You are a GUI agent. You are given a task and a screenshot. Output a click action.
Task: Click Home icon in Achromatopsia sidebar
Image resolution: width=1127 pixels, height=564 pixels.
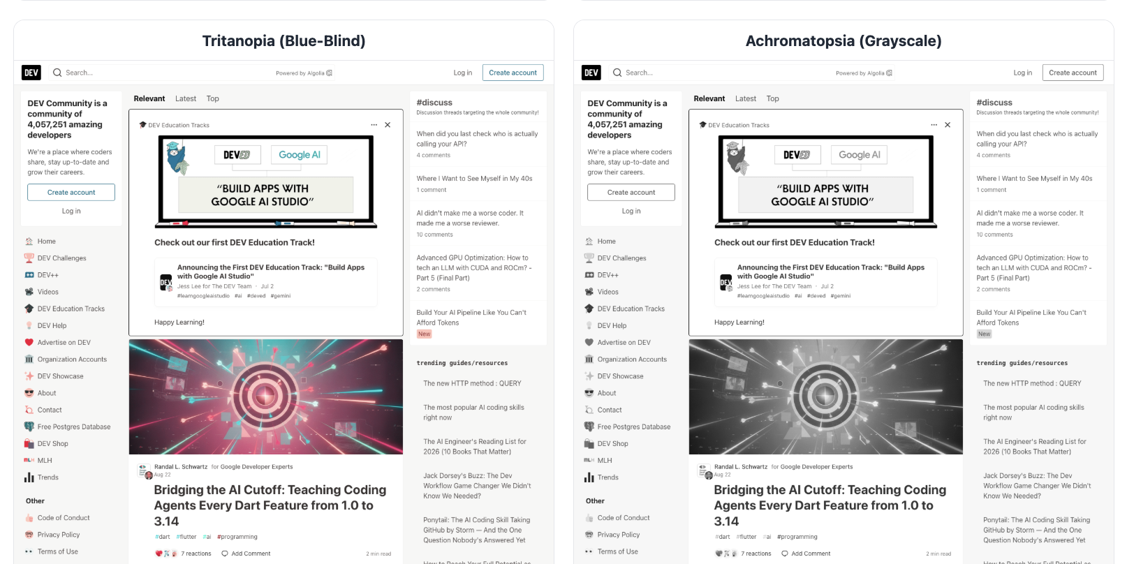pyautogui.click(x=589, y=242)
